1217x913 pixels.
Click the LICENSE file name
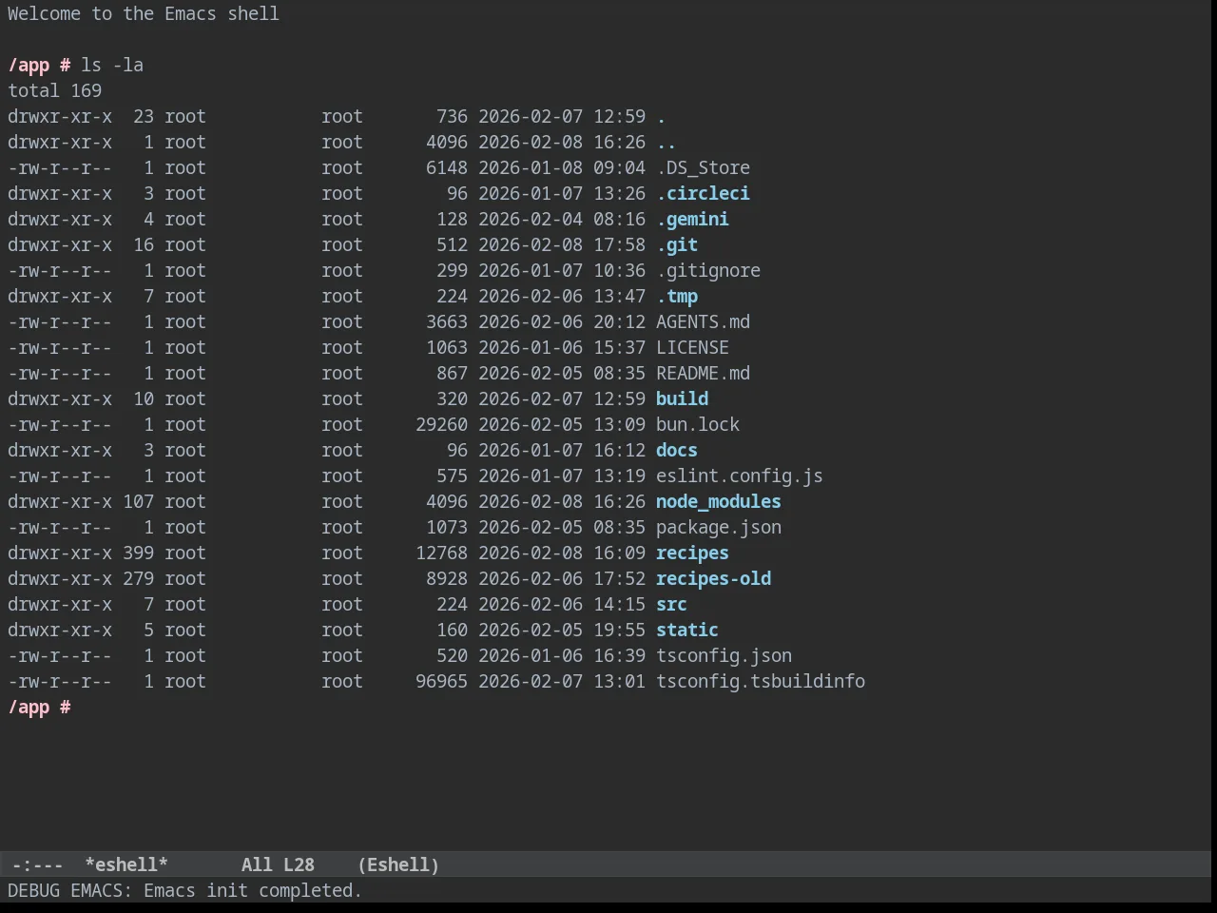(x=692, y=347)
